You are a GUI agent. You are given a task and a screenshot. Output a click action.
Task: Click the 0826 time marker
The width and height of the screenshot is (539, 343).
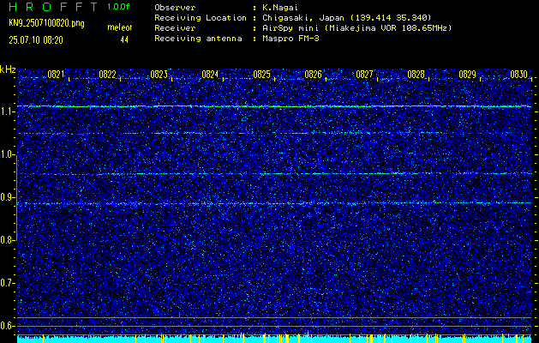pos(313,75)
